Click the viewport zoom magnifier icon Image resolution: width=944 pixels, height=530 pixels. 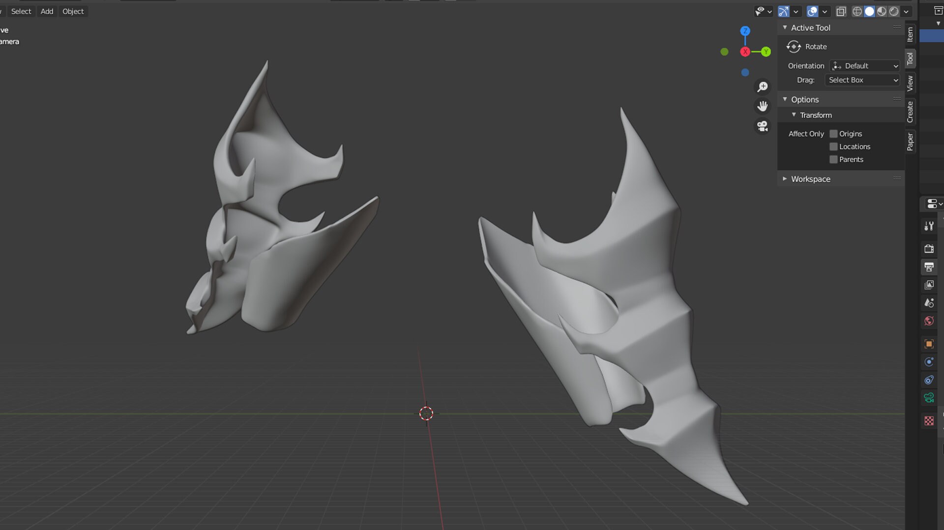point(762,87)
